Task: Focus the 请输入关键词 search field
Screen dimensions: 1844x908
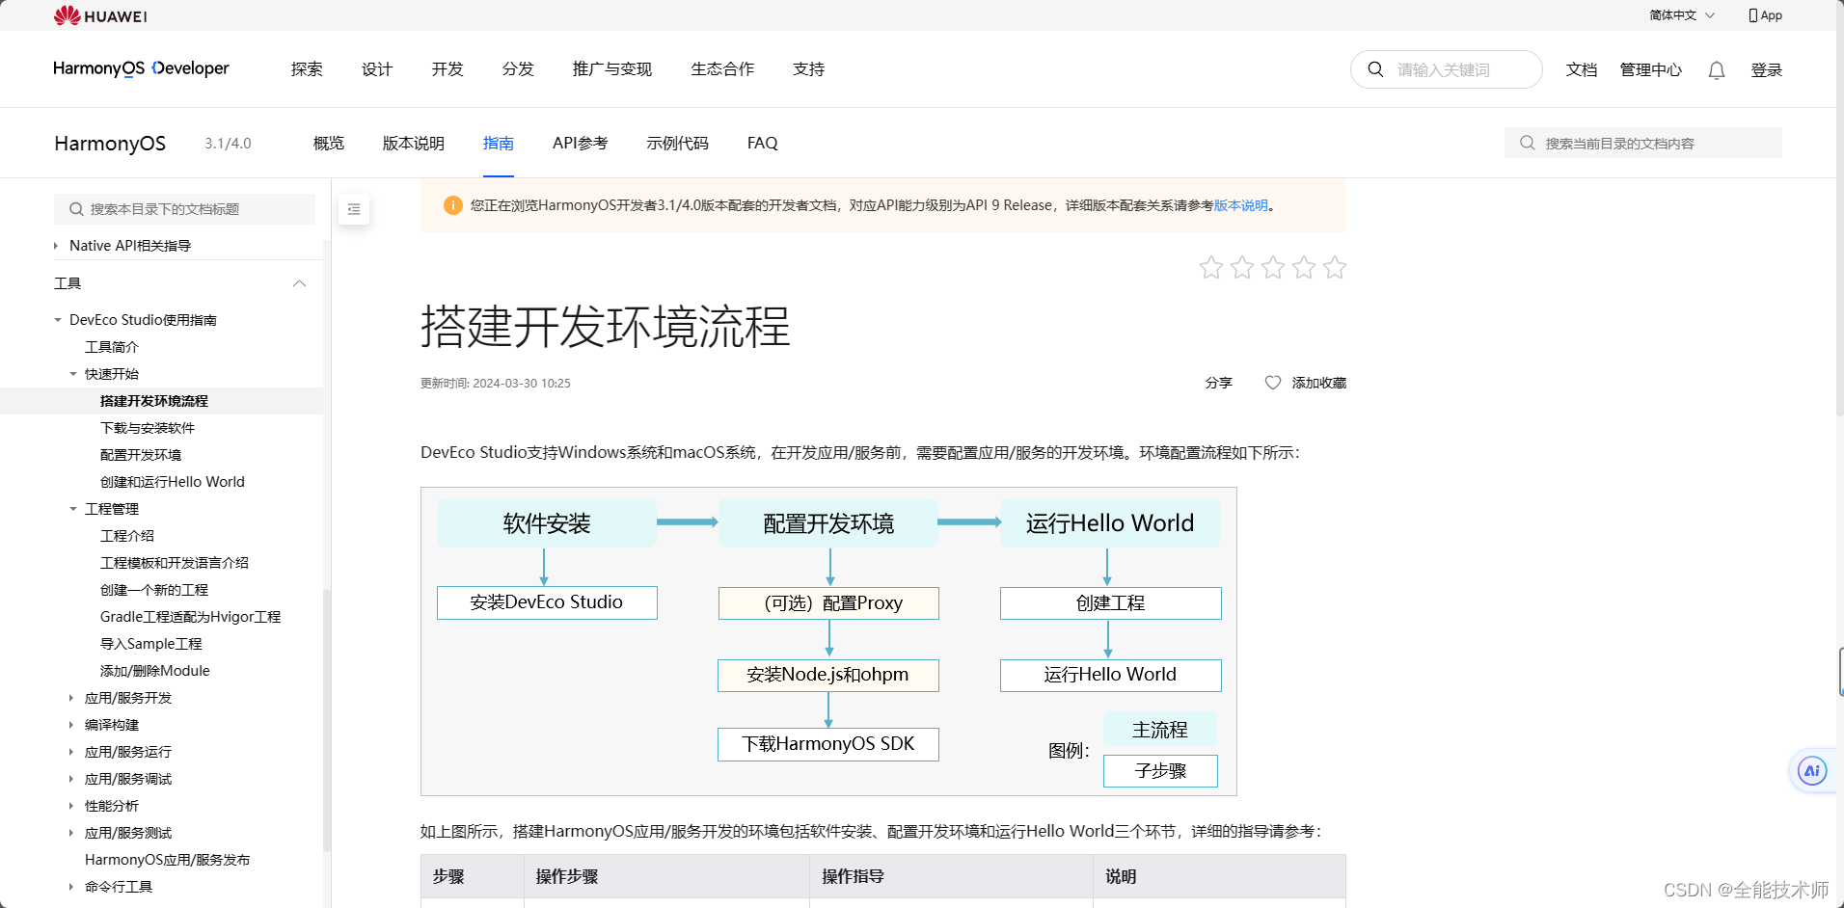Action: pos(1447,69)
